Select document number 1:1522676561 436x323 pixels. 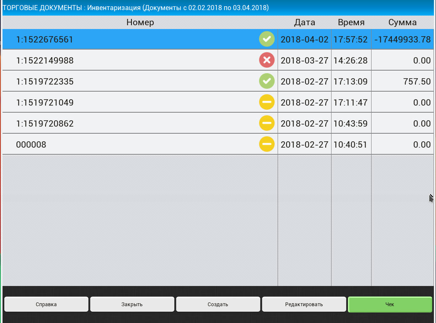point(45,40)
